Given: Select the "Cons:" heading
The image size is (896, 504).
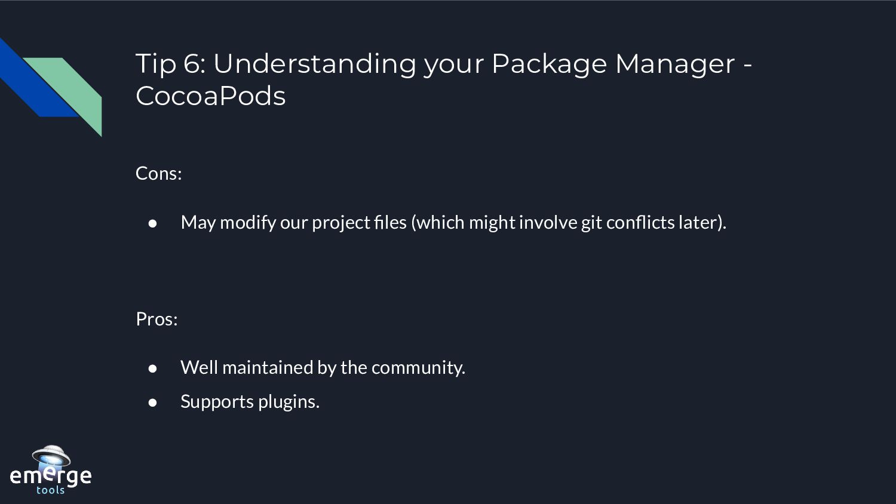Looking at the screenshot, I should pyautogui.click(x=159, y=173).
